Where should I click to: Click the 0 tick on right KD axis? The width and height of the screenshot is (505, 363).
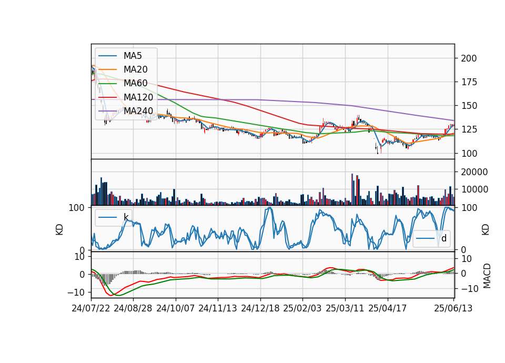point(464,249)
